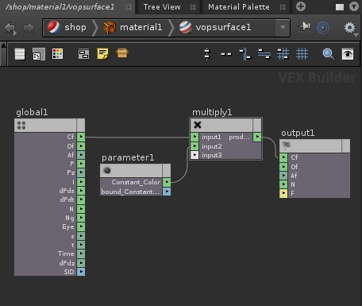This screenshot has width=362, height=306.
Task: Toggle the eye display options icon
Action: (348, 54)
